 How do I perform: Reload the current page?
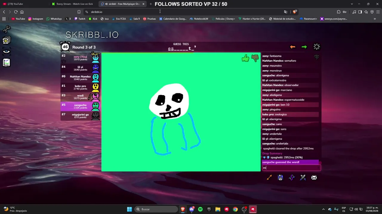click(16, 12)
